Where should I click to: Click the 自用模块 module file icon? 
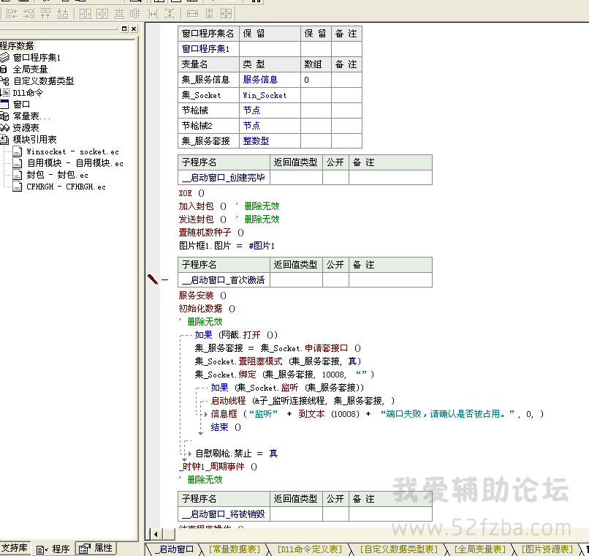[x=18, y=163]
